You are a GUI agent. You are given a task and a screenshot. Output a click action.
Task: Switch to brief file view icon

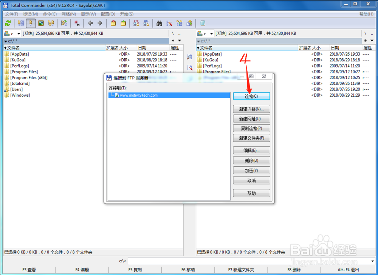point(21,23)
